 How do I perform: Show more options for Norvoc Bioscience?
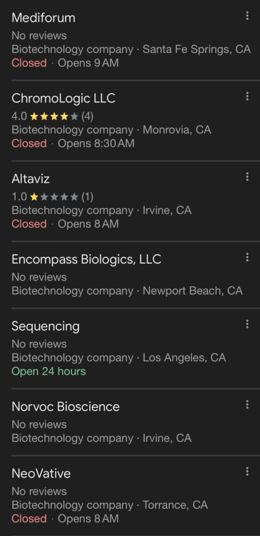click(x=247, y=405)
